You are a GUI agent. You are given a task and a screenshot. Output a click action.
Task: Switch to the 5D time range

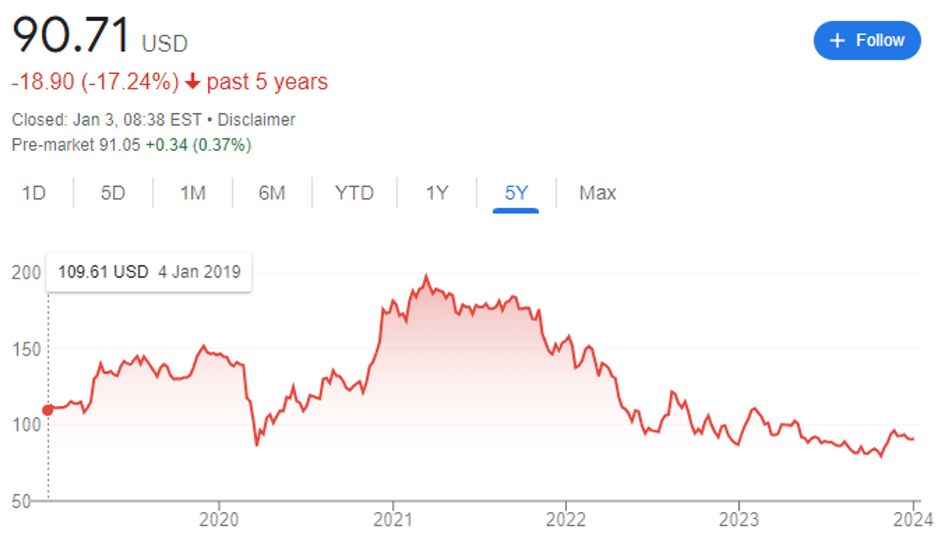113,193
